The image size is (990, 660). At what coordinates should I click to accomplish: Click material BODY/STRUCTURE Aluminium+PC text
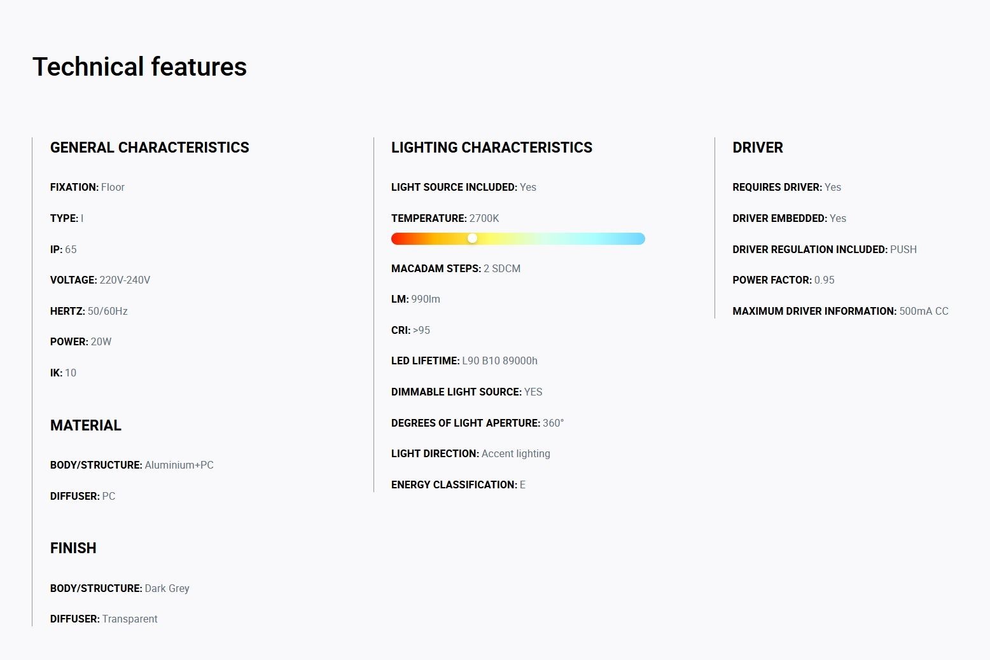click(x=132, y=465)
